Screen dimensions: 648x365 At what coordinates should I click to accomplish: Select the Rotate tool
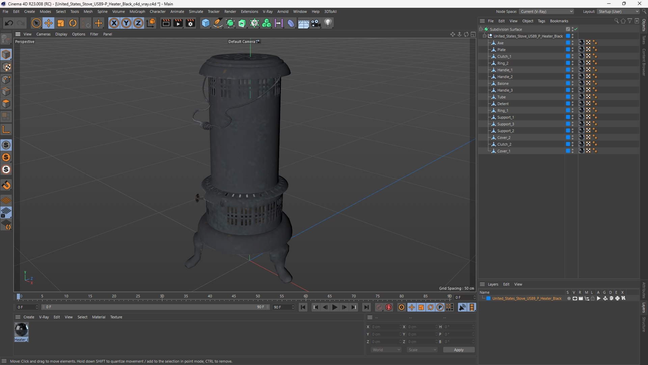(x=73, y=23)
